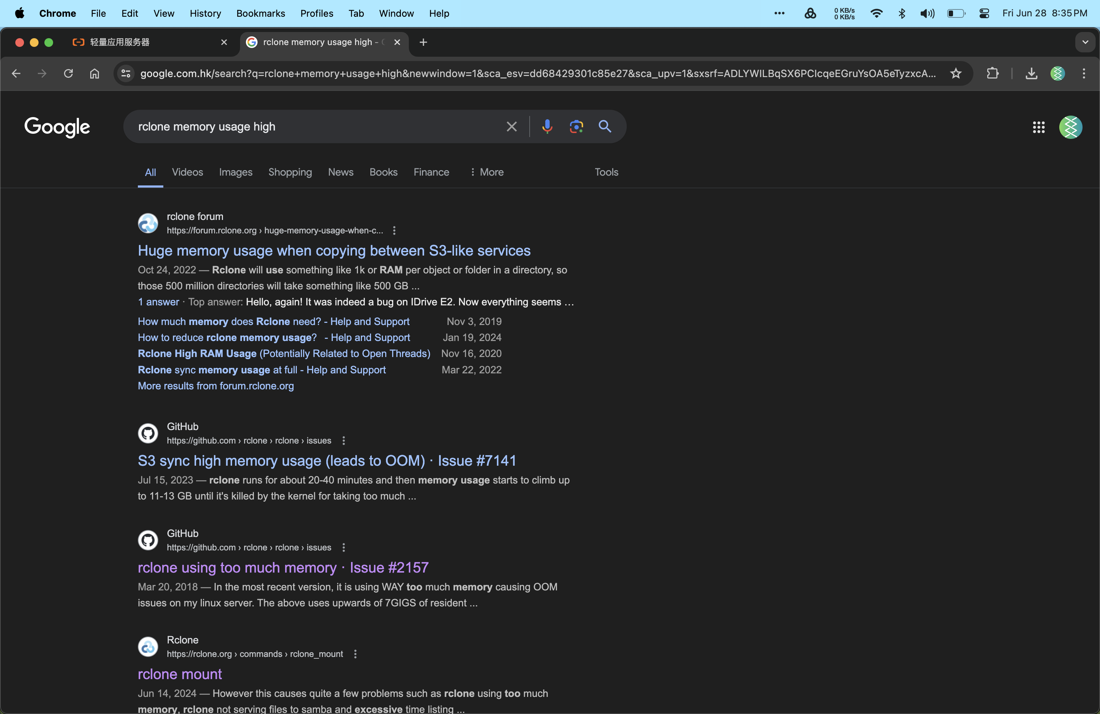The height and width of the screenshot is (714, 1100).
Task: Click the rclone forum favicon
Action: click(x=148, y=223)
